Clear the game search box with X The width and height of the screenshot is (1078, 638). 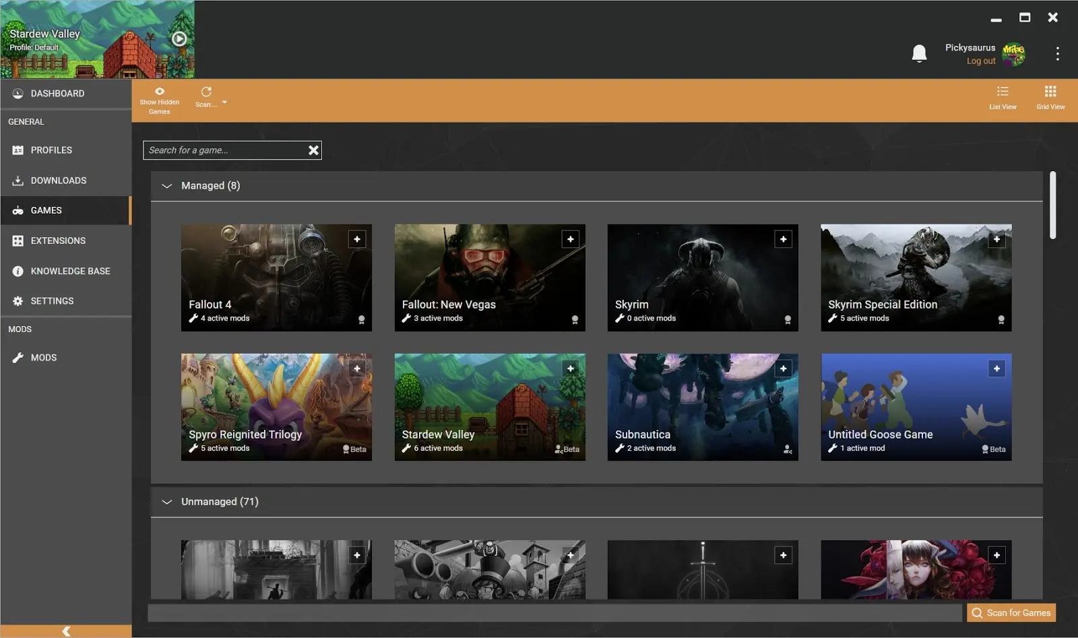point(313,150)
